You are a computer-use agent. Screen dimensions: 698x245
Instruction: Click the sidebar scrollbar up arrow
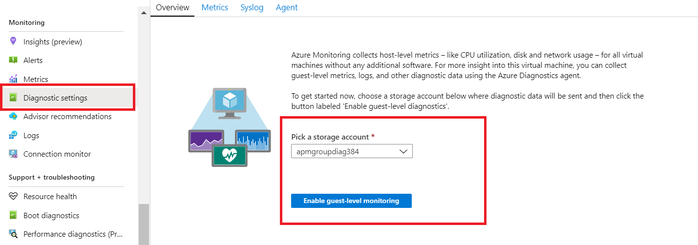[144, 13]
